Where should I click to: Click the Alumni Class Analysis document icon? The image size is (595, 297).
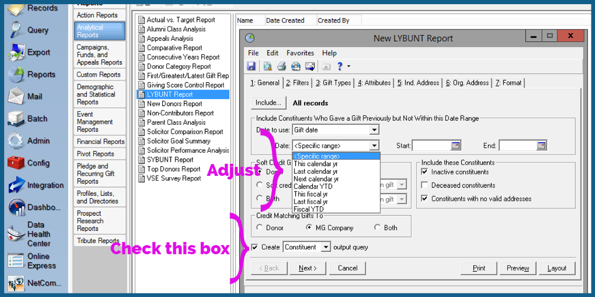pos(142,29)
